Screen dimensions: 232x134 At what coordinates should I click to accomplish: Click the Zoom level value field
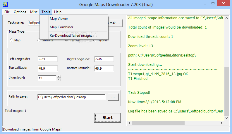(47, 78)
